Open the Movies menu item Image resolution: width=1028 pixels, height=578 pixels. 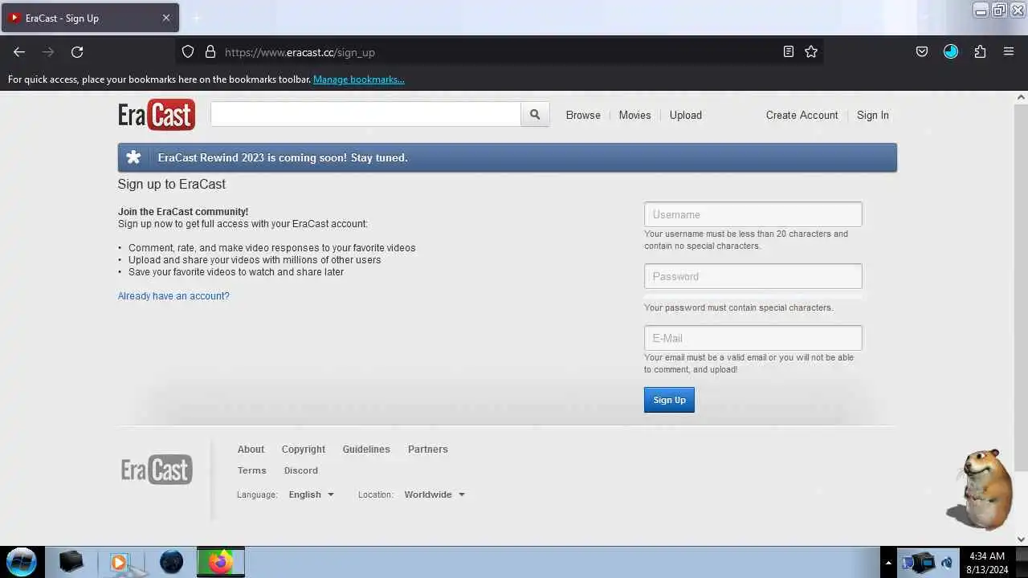(x=634, y=115)
